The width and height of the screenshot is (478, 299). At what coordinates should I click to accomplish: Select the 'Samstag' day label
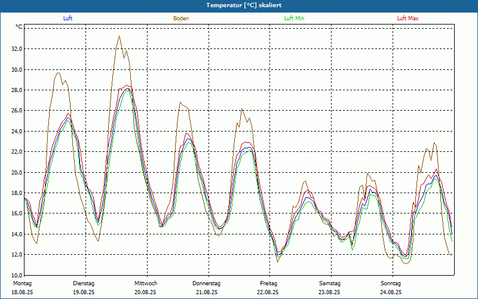[x=330, y=283]
